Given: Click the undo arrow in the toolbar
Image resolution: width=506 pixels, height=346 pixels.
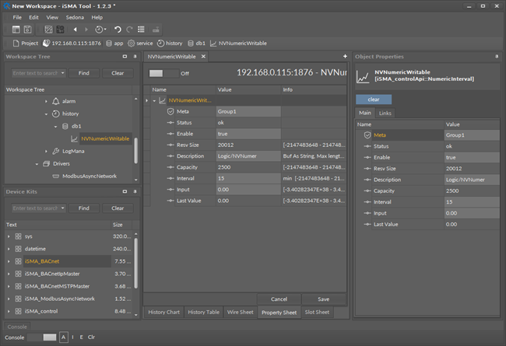Looking at the screenshot, I should click(x=118, y=29).
